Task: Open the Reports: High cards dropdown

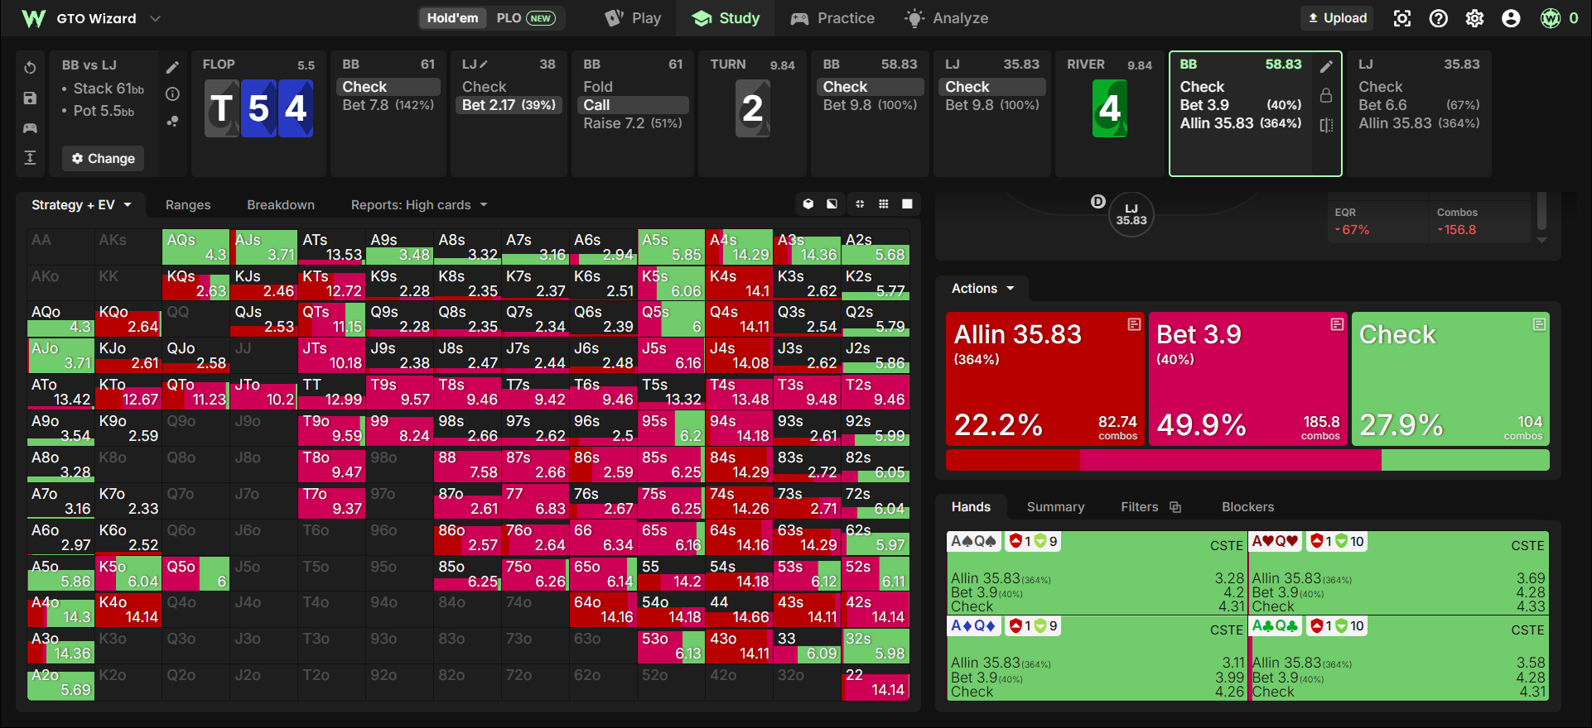Action: 419,205
